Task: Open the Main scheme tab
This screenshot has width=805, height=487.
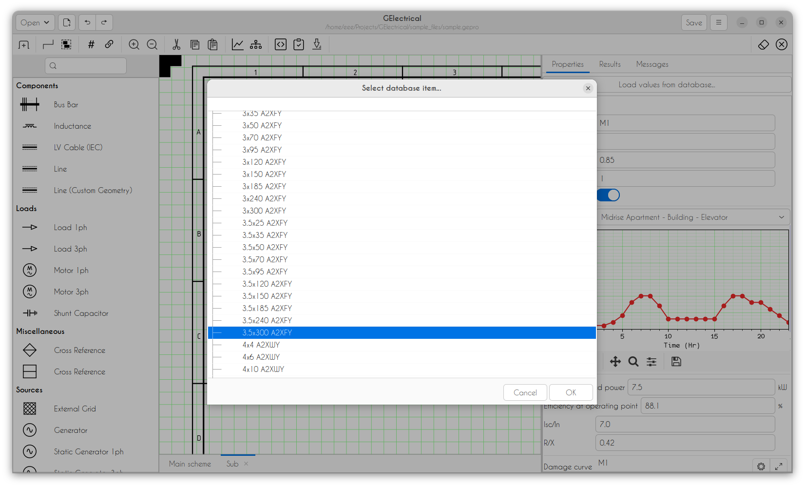Action: point(190,464)
